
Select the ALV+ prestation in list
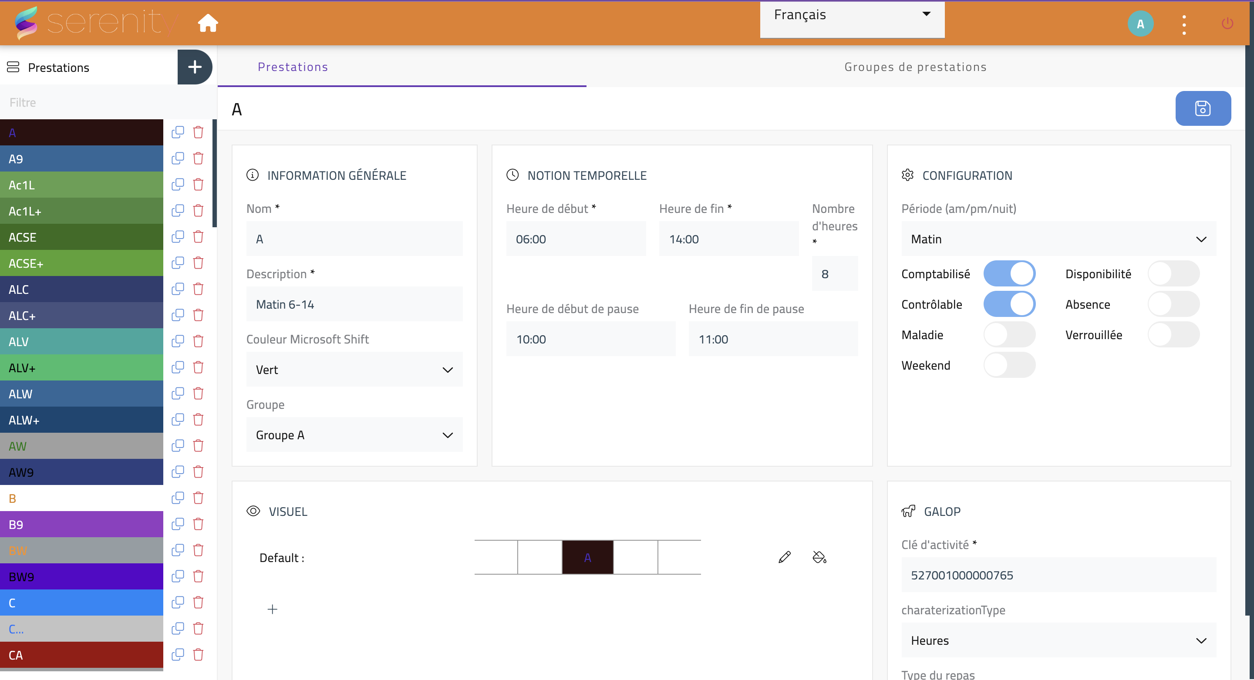coord(81,368)
